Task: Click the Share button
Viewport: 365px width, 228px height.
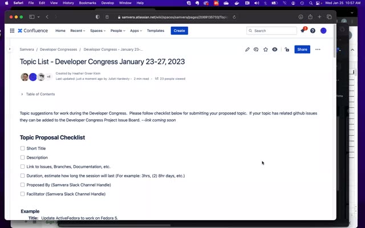Action: pyautogui.click(x=302, y=50)
